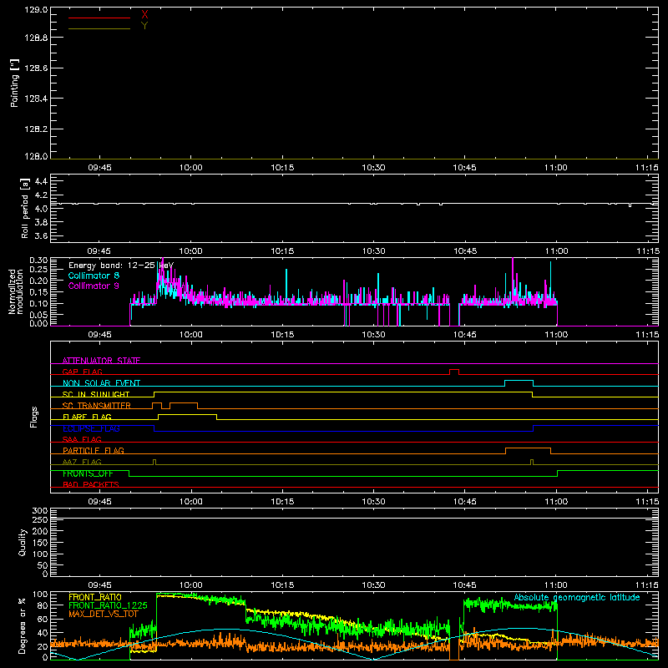
Task: Click the '100' quality axis value
Action: pos(40,554)
